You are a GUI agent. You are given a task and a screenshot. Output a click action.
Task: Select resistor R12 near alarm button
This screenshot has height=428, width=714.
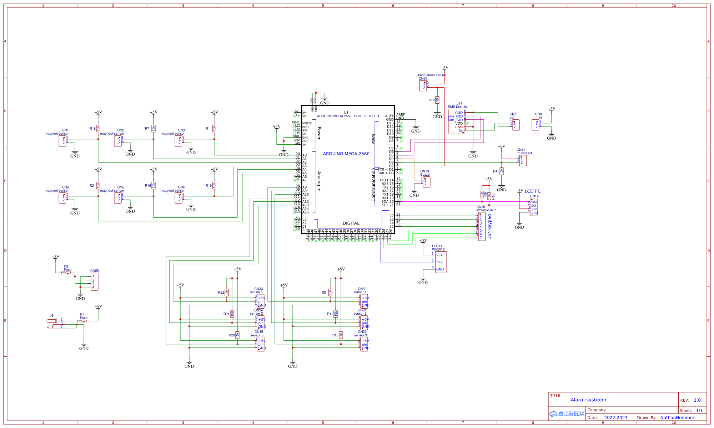click(437, 100)
